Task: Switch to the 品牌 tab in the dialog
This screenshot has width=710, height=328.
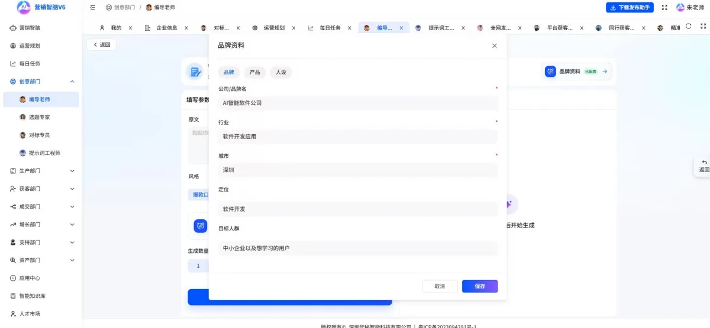Action: [x=228, y=72]
